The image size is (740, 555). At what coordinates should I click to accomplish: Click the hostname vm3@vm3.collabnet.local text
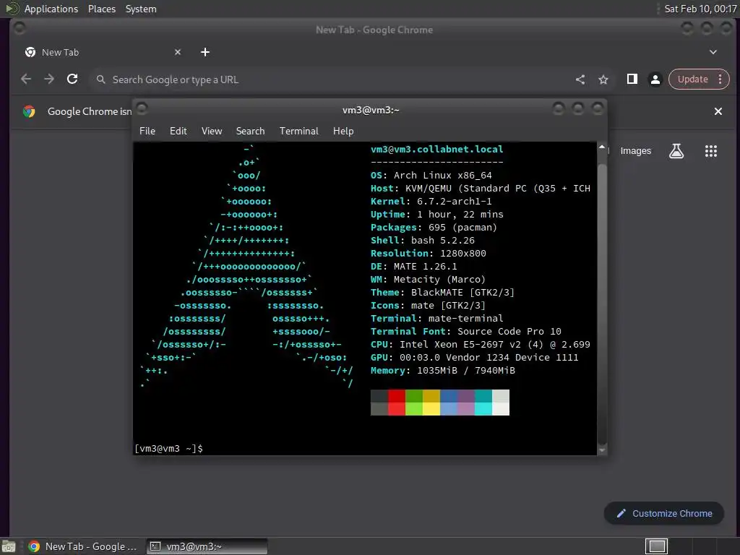pos(436,149)
